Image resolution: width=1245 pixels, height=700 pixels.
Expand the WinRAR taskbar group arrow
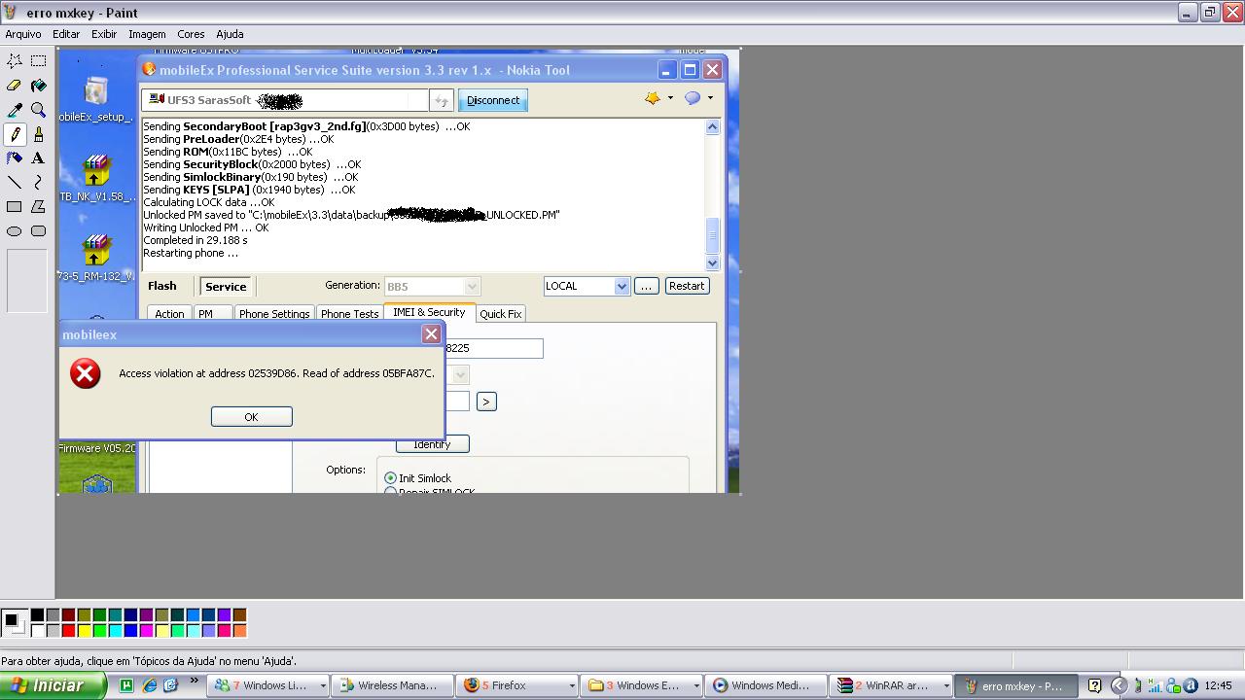point(945,685)
